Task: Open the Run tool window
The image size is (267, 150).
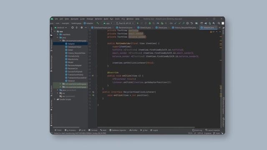Action: (x=144, y=130)
